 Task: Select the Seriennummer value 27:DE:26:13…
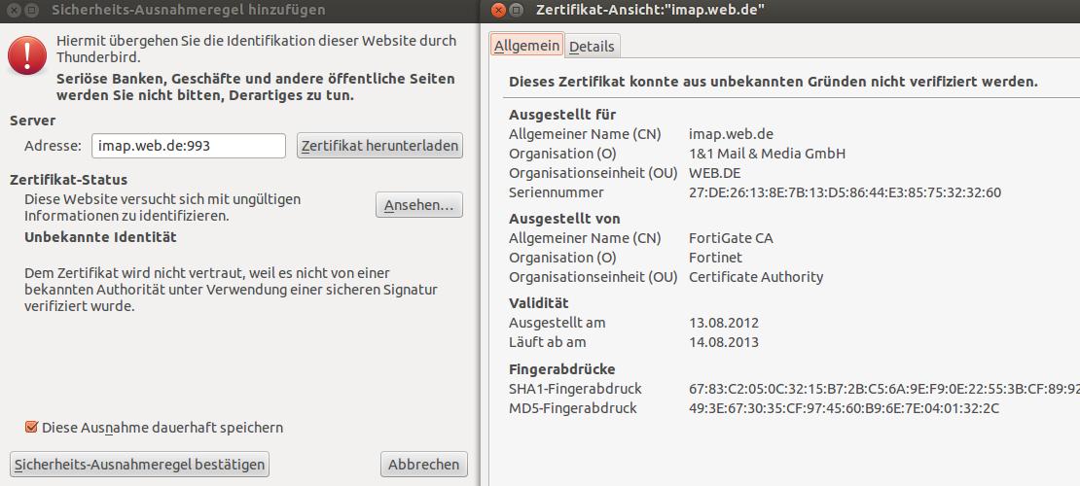pos(846,192)
